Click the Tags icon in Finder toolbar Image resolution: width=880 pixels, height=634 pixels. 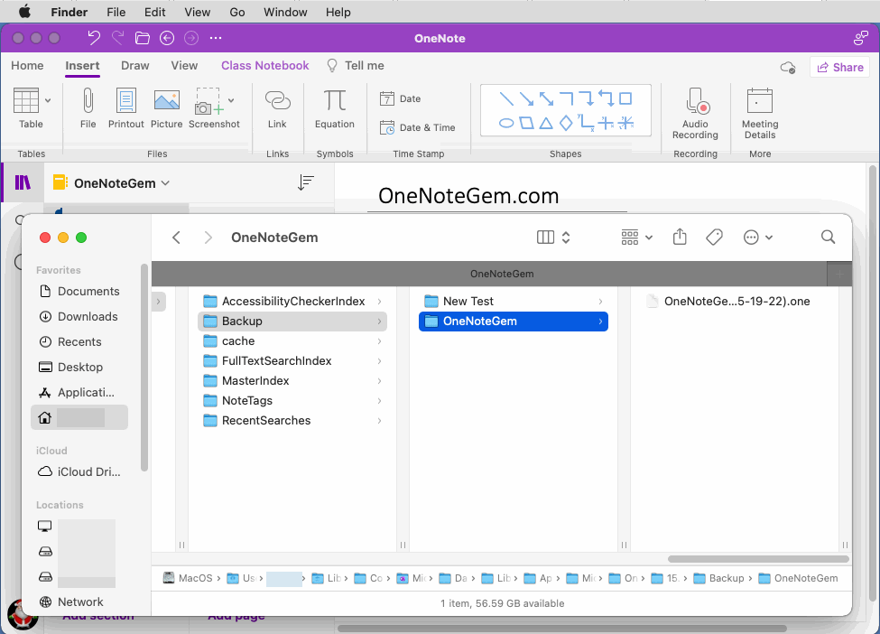pos(714,237)
